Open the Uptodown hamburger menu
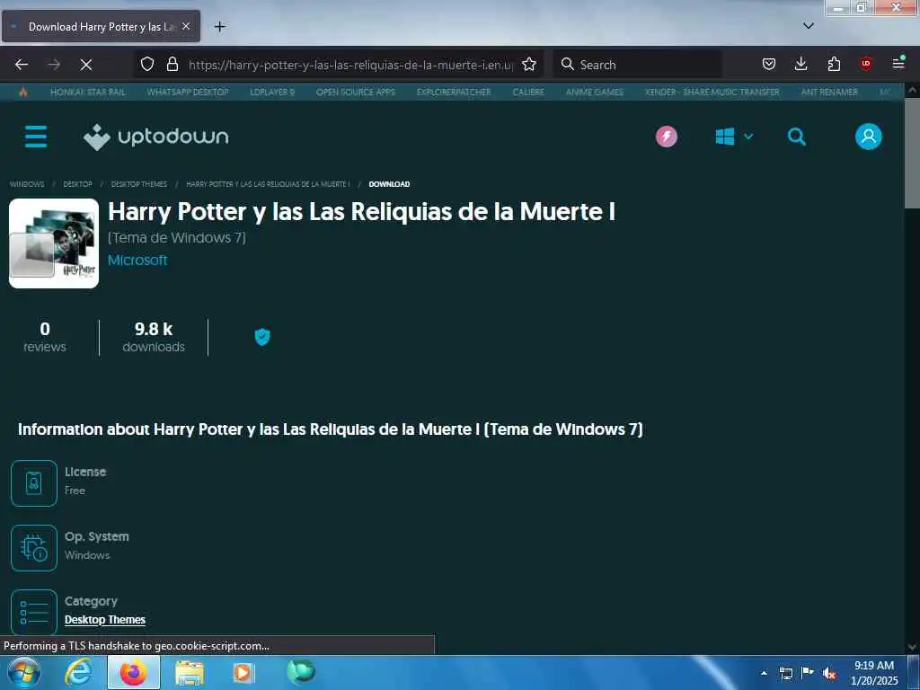This screenshot has height=690, width=920. pyautogui.click(x=36, y=137)
